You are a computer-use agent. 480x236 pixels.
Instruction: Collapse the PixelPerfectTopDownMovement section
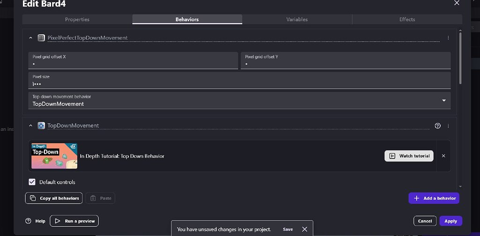point(31,38)
